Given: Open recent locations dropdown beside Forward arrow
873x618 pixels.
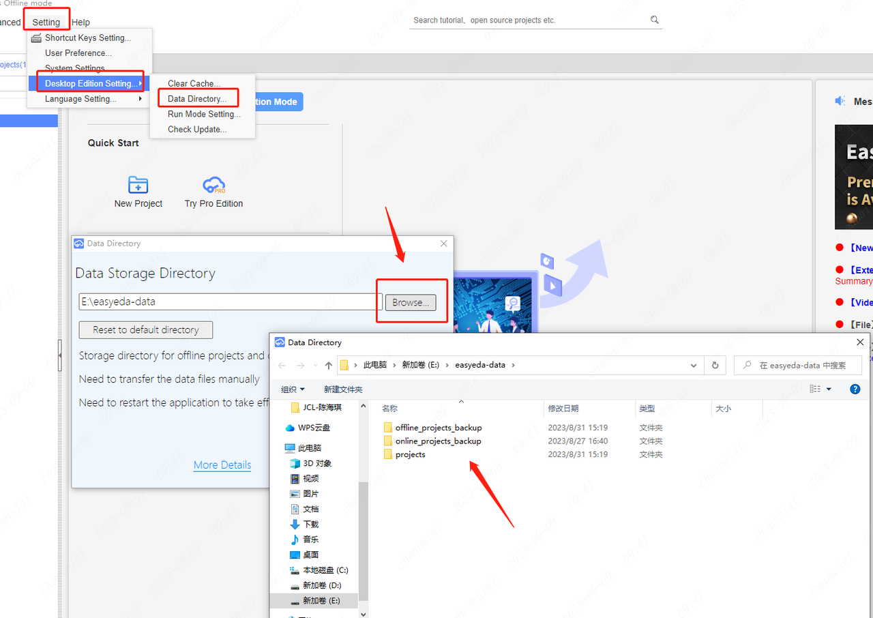Looking at the screenshot, I should click(x=316, y=365).
